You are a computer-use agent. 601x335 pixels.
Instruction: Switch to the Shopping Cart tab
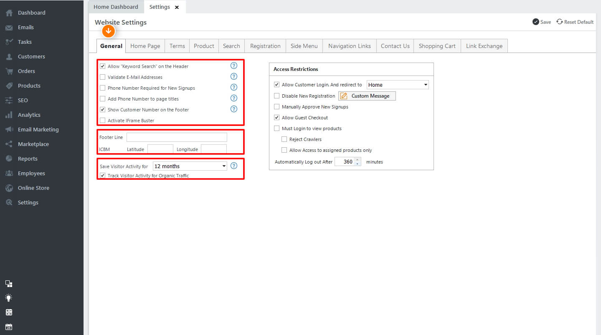point(437,46)
